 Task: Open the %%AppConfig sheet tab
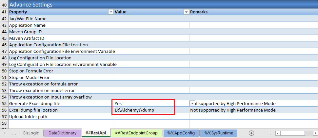point(181,133)
